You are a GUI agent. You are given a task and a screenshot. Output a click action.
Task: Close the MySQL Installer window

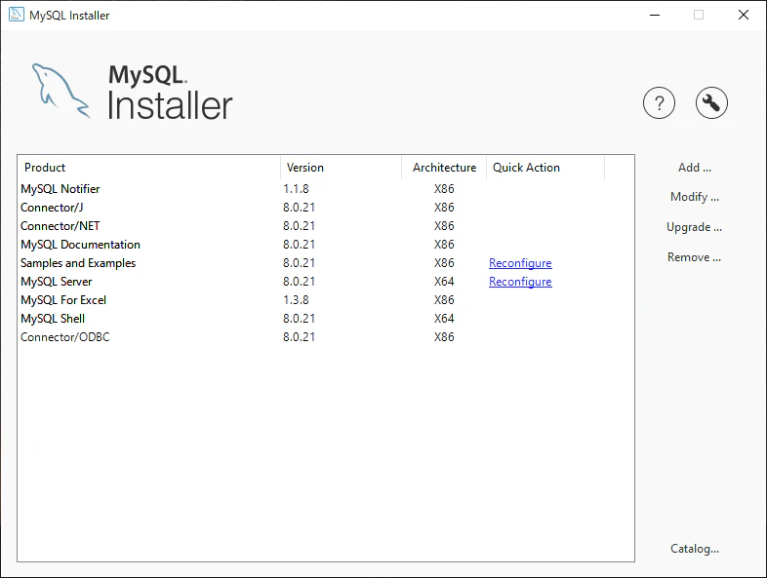[744, 16]
